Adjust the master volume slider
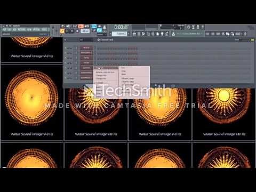This screenshot has width=256, height=192. point(53,31)
